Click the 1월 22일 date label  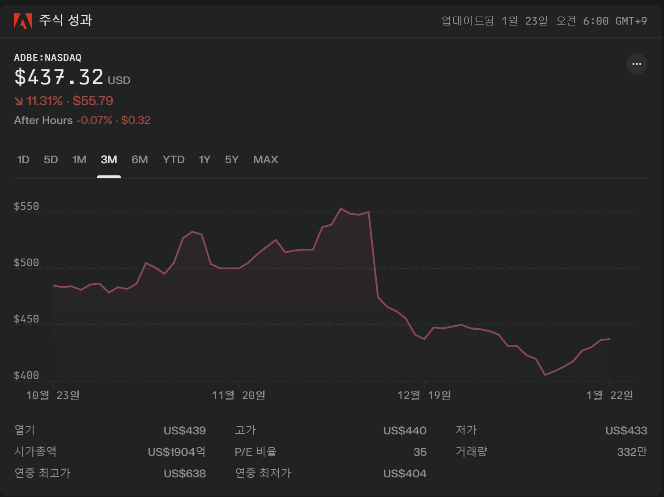coord(610,395)
